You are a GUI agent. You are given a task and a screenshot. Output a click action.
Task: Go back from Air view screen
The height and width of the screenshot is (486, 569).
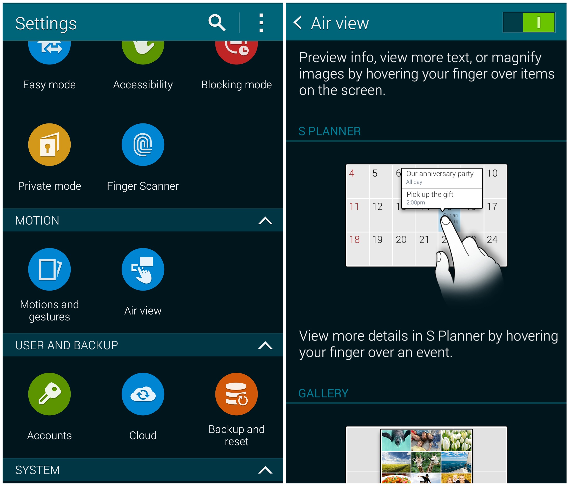coord(298,23)
